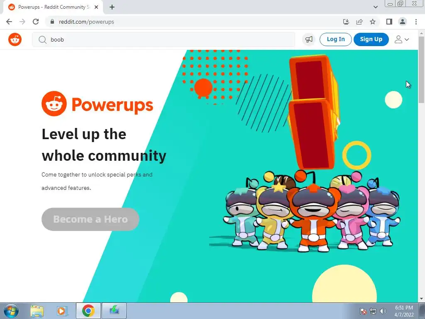Click the Action Center flag tray icon
The width and height of the screenshot is (425, 319).
point(363,311)
